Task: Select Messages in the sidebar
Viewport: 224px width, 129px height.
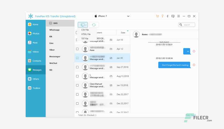Action: click(36, 70)
